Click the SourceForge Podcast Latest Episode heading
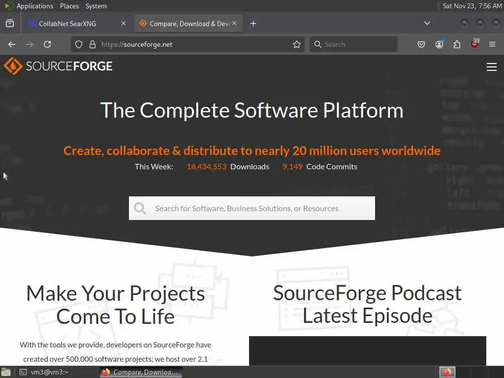 [x=367, y=304]
